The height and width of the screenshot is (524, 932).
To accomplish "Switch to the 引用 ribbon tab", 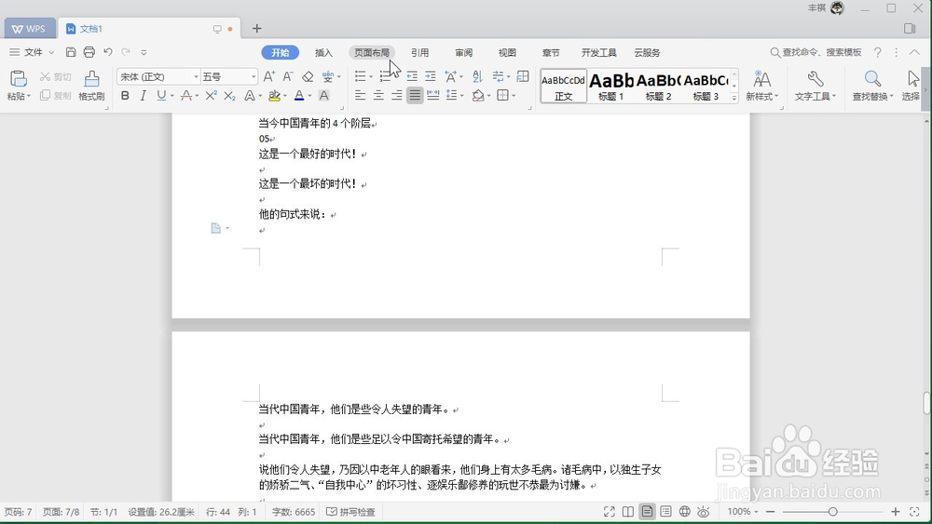I will (x=419, y=52).
